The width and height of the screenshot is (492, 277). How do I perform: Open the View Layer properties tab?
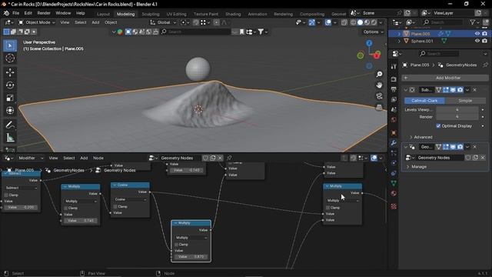tap(394, 99)
